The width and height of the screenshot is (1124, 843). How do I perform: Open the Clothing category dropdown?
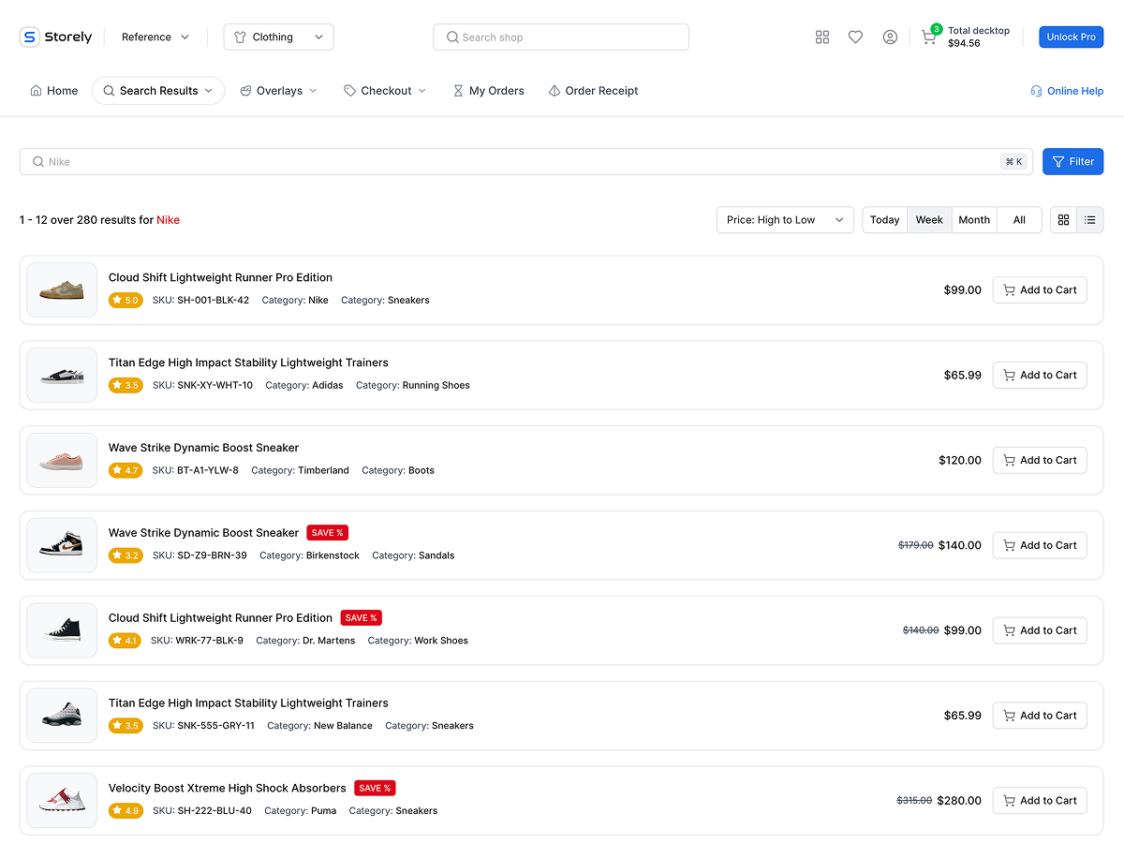coord(278,37)
